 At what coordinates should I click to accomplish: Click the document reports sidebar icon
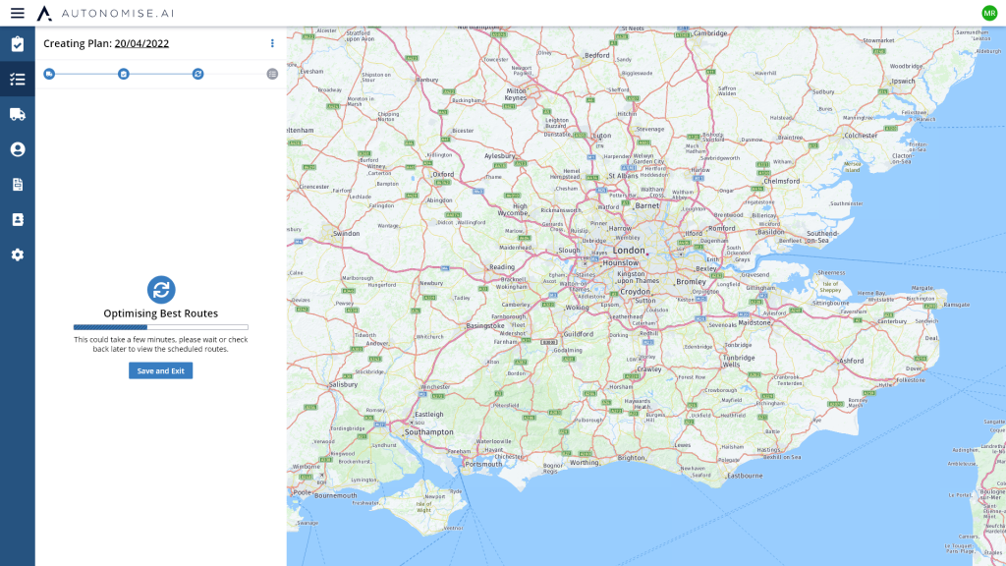click(17, 185)
